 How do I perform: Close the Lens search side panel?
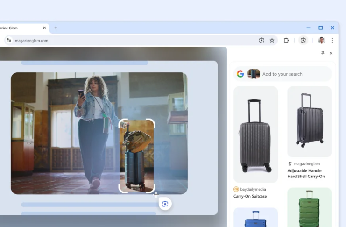click(331, 53)
